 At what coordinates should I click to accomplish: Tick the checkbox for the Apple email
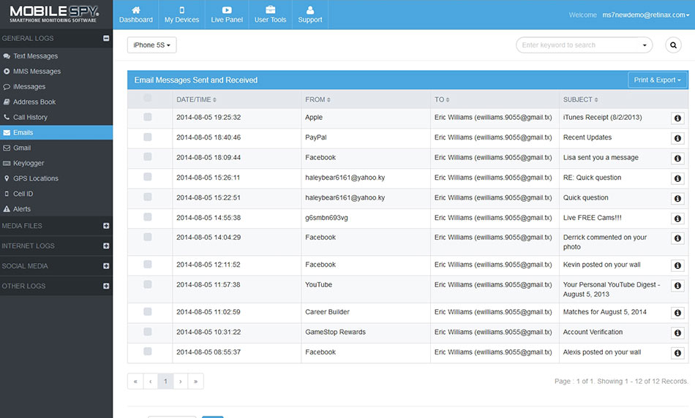pos(148,117)
